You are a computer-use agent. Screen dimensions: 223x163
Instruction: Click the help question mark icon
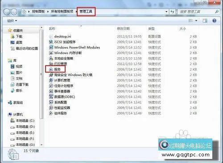[214, 21]
